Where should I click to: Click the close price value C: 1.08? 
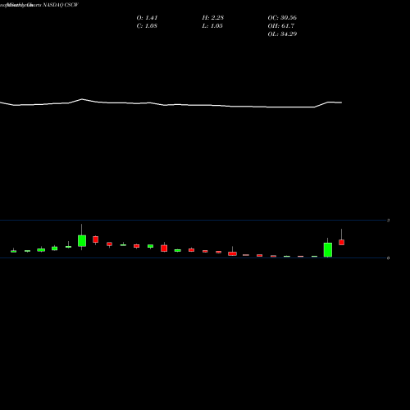tap(147, 26)
